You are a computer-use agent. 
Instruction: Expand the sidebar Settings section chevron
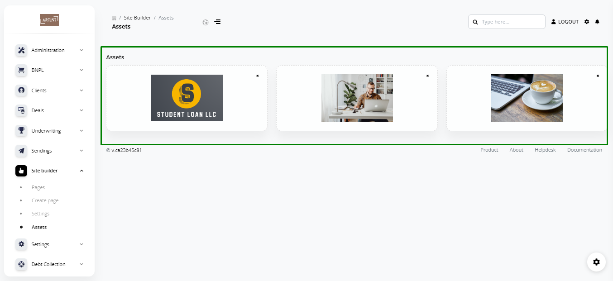click(x=81, y=244)
